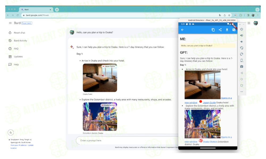This screenshot has height=159, width=266.
Task: Click the Android Emulator window title bar
Action: [208, 20]
